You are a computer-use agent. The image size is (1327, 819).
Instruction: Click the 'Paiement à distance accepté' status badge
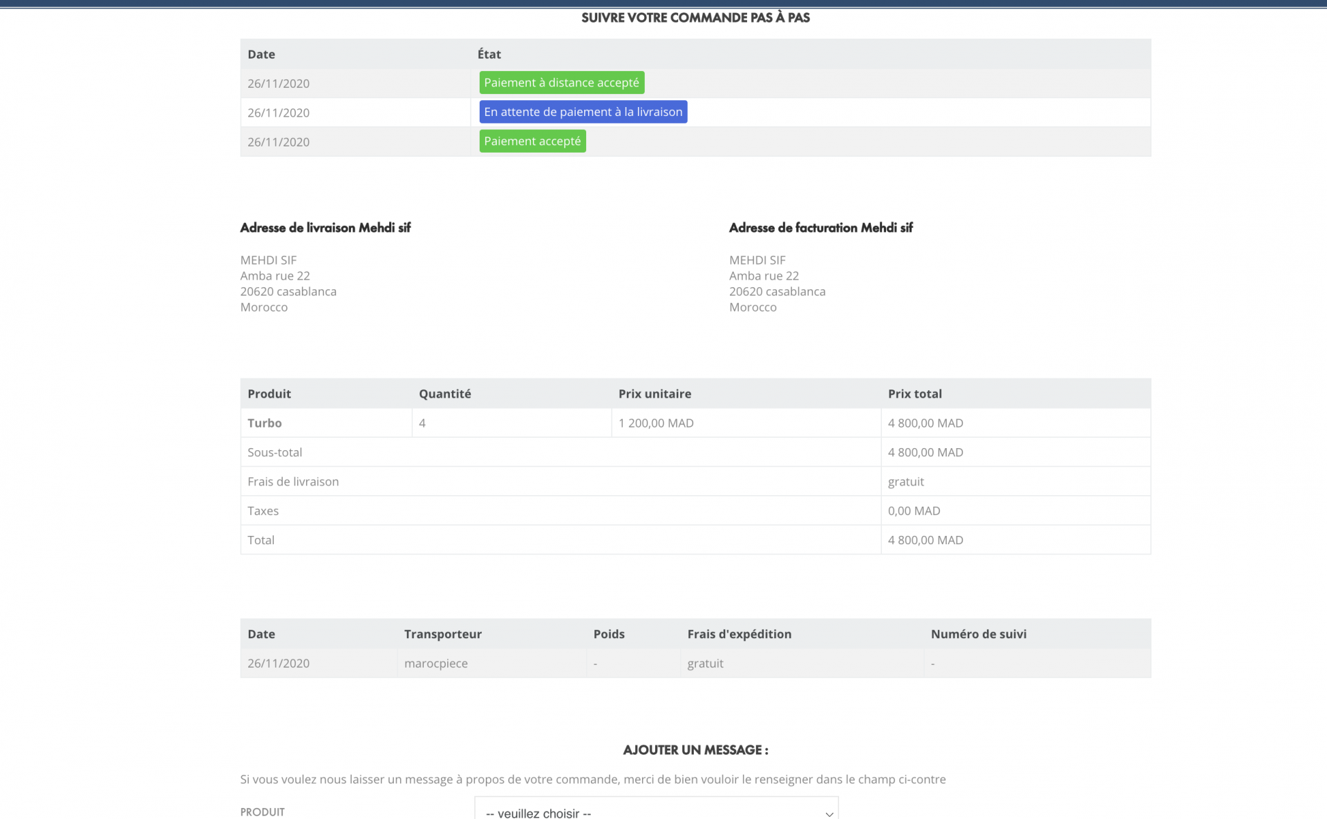[x=561, y=83]
